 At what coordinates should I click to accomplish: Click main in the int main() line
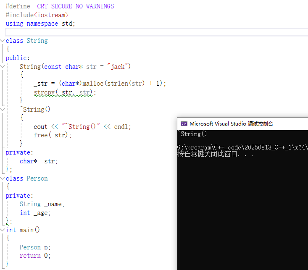26,230
